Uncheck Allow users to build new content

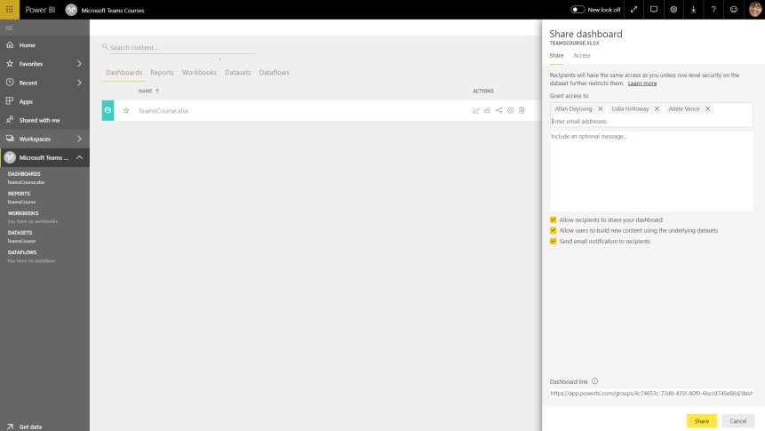pos(554,230)
